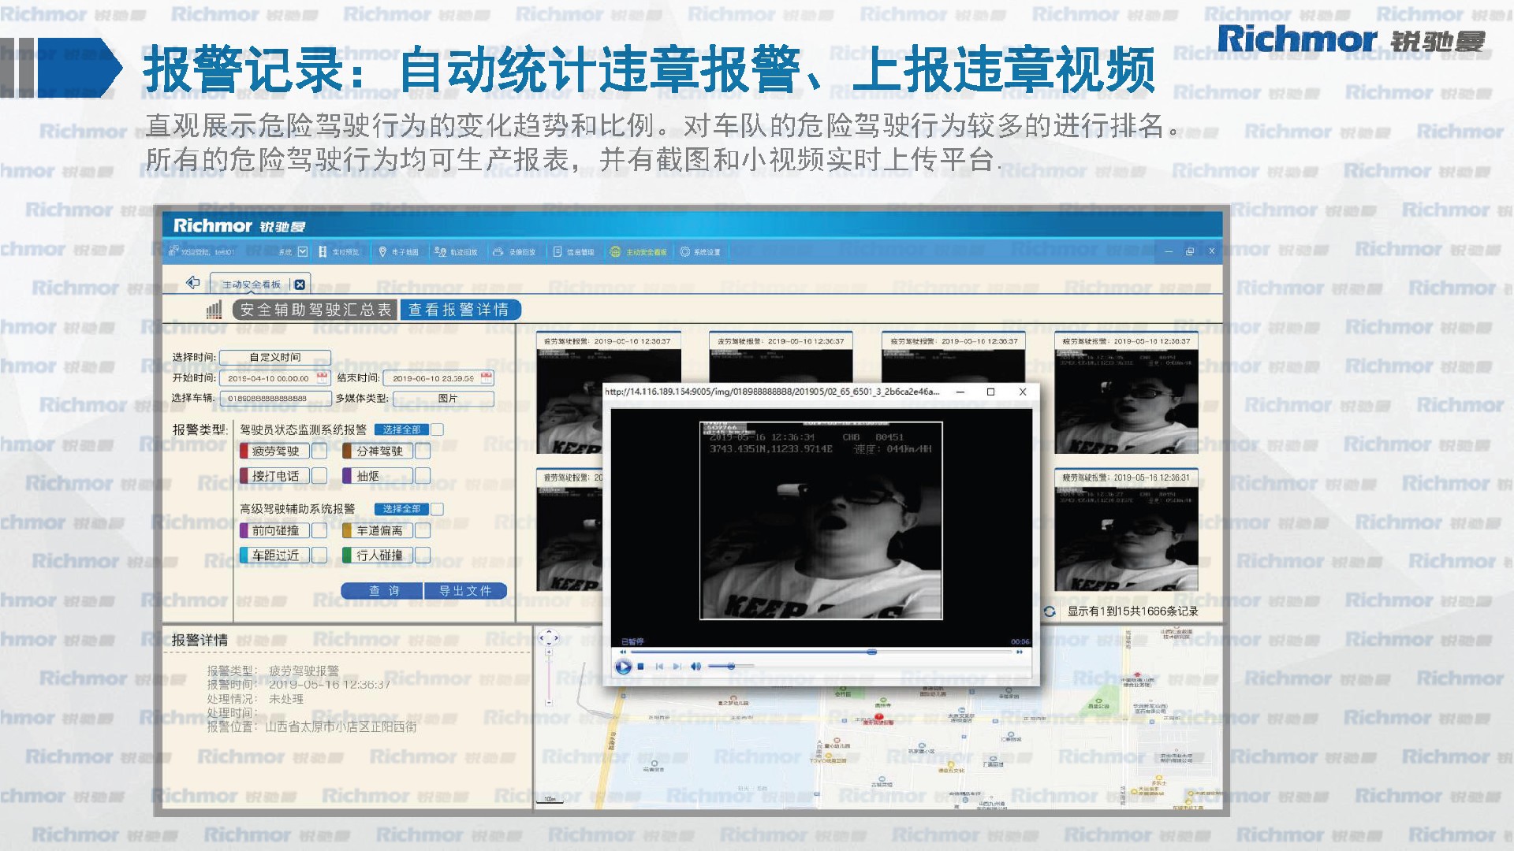Open the 结束时间 calendar picker icon
Image resolution: width=1514 pixels, height=851 pixels.
pos(487,378)
